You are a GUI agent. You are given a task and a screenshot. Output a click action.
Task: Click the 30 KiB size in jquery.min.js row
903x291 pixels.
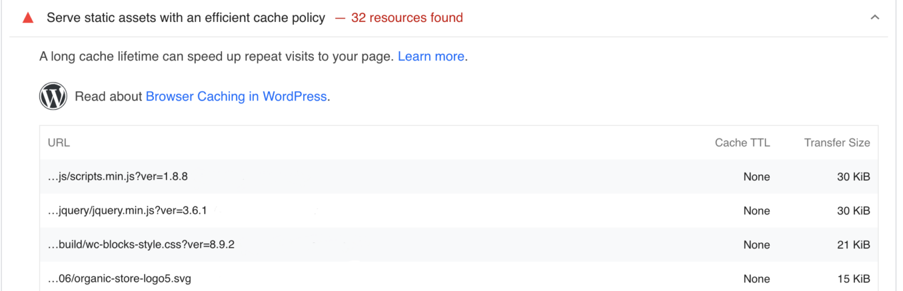coord(853,211)
